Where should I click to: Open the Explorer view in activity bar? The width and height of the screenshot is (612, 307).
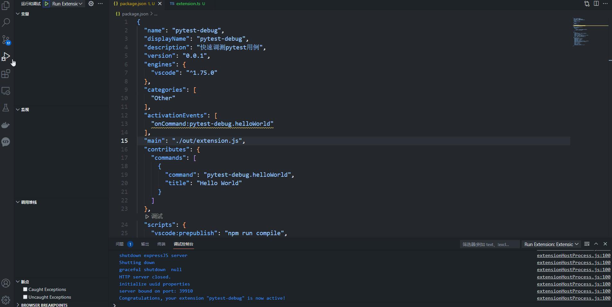pos(6,5)
